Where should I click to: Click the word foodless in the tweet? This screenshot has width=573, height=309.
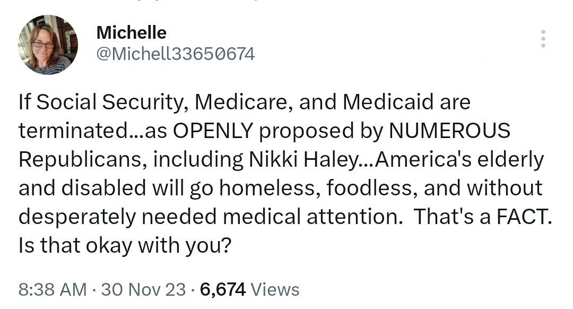tap(371, 188)
